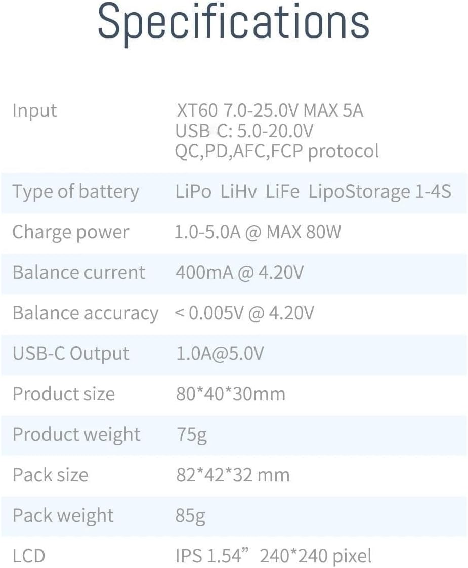
Task: Select the 75g product weight value
Action: coord(191,434)
